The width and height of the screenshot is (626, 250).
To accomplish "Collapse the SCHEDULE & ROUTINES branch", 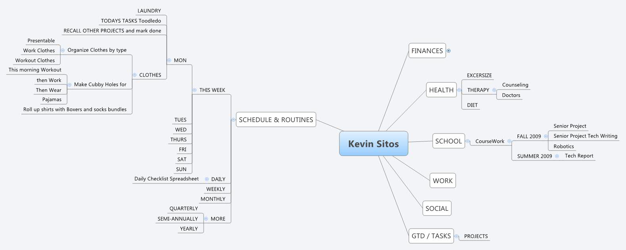I will 233,120.
